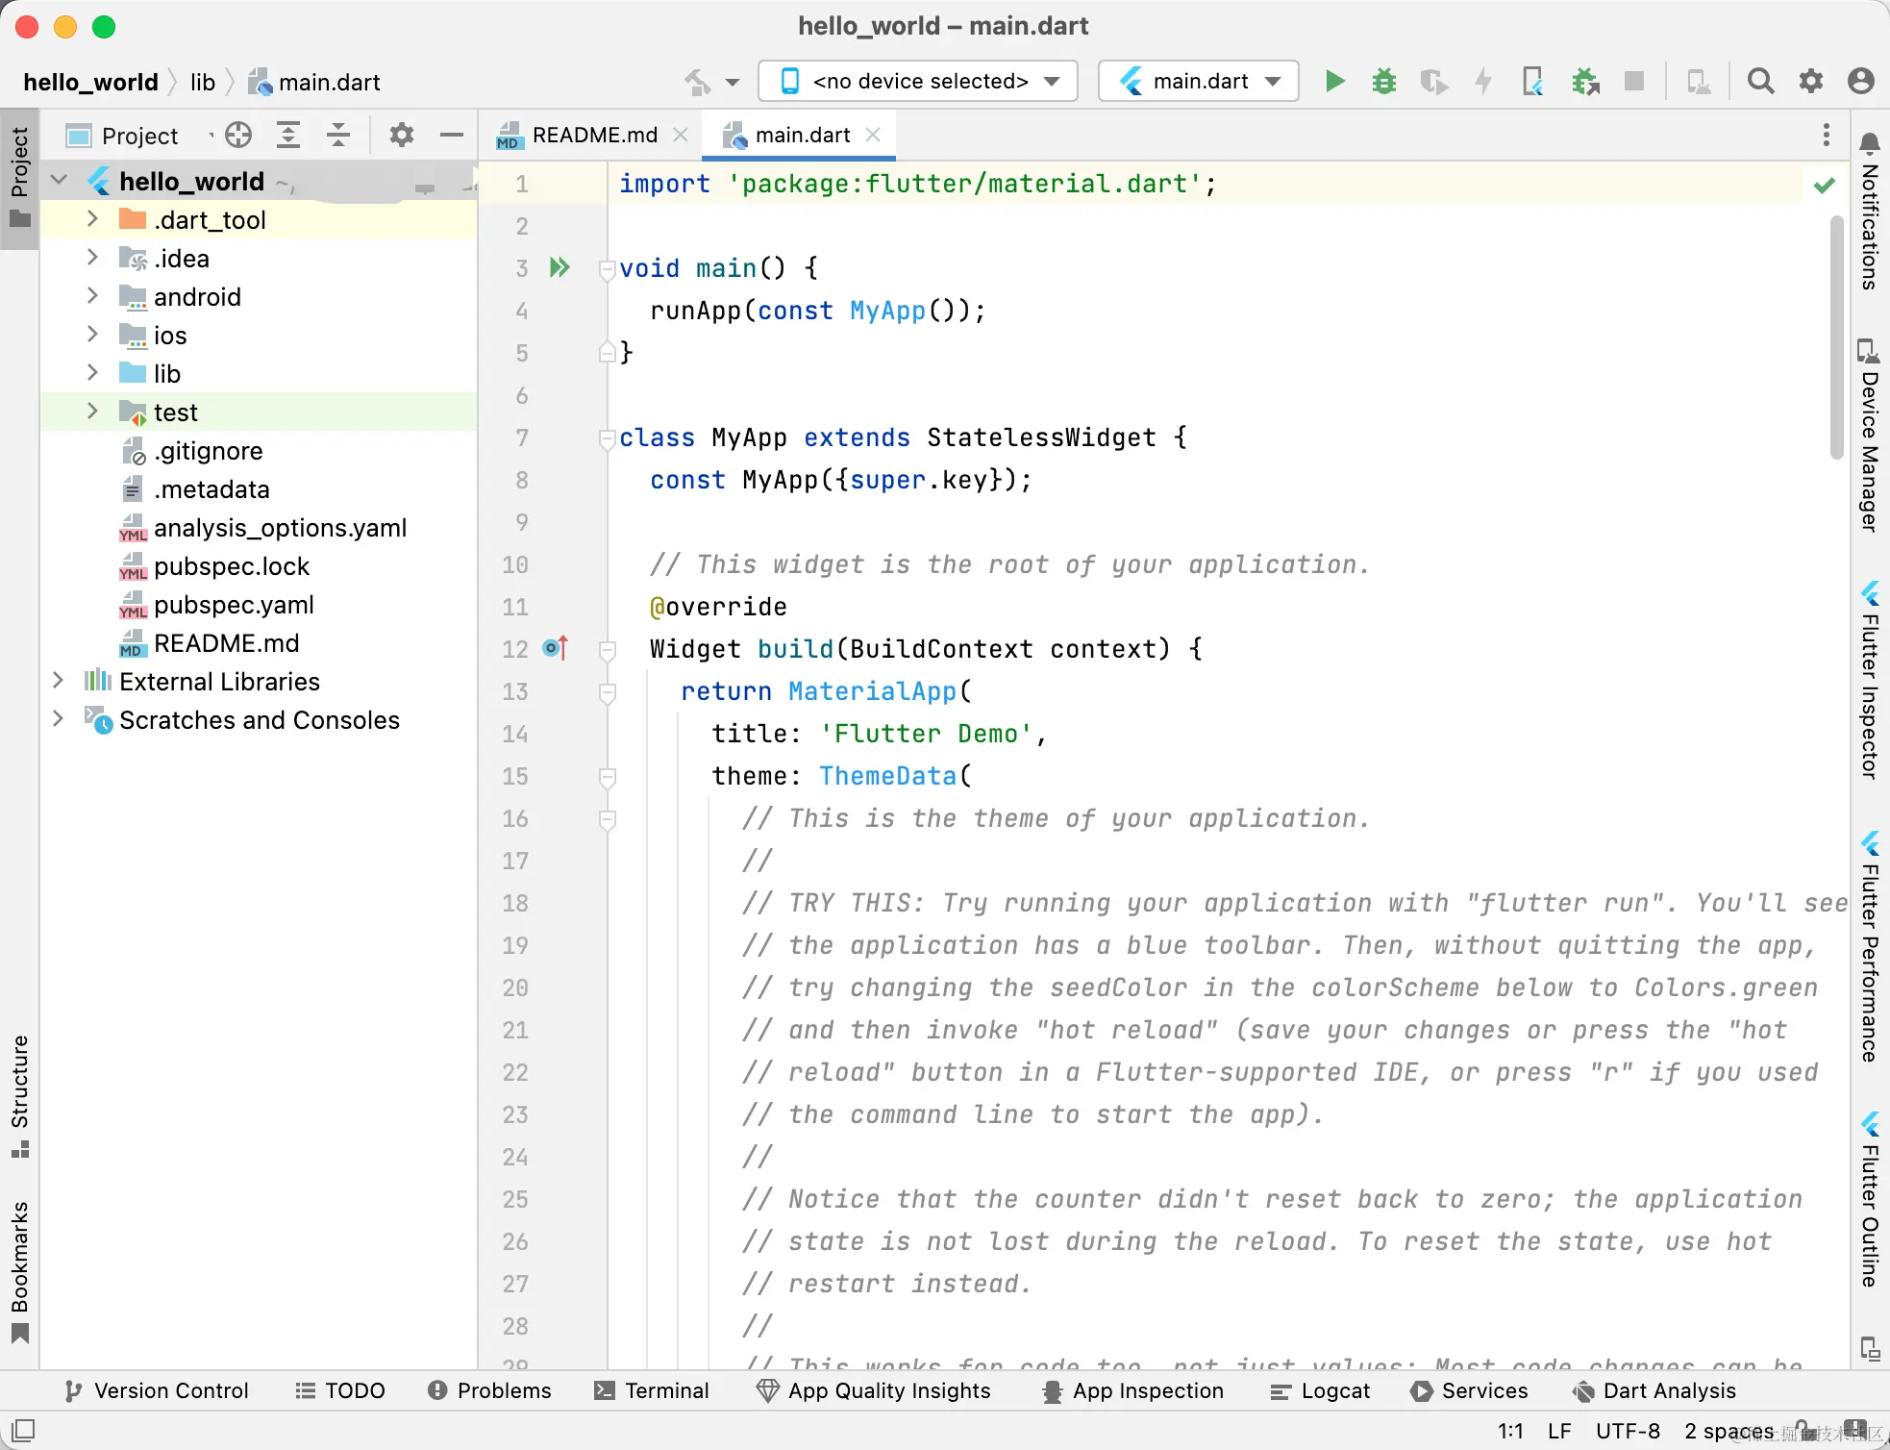Click the green inspection checkmark
The image size is (1890, 1450).
pyautogui.click(x=1824, y=185)
